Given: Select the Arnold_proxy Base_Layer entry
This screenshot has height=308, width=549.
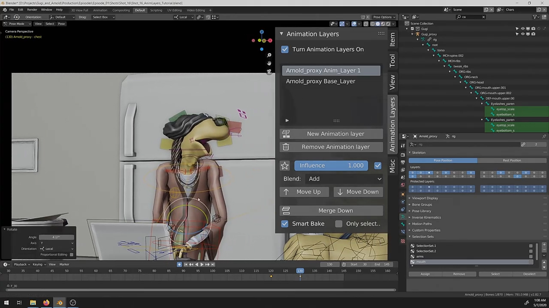Looking at the screenshot, I should (320, 81).
